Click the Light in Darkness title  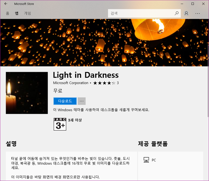[86, 75]
